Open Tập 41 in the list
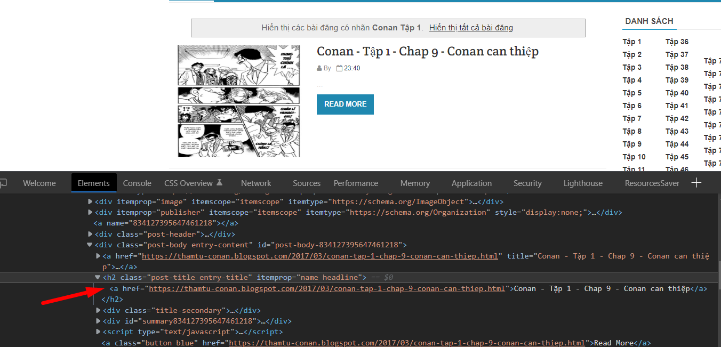The width and height of the screenshot is (721, 347). 677,106
